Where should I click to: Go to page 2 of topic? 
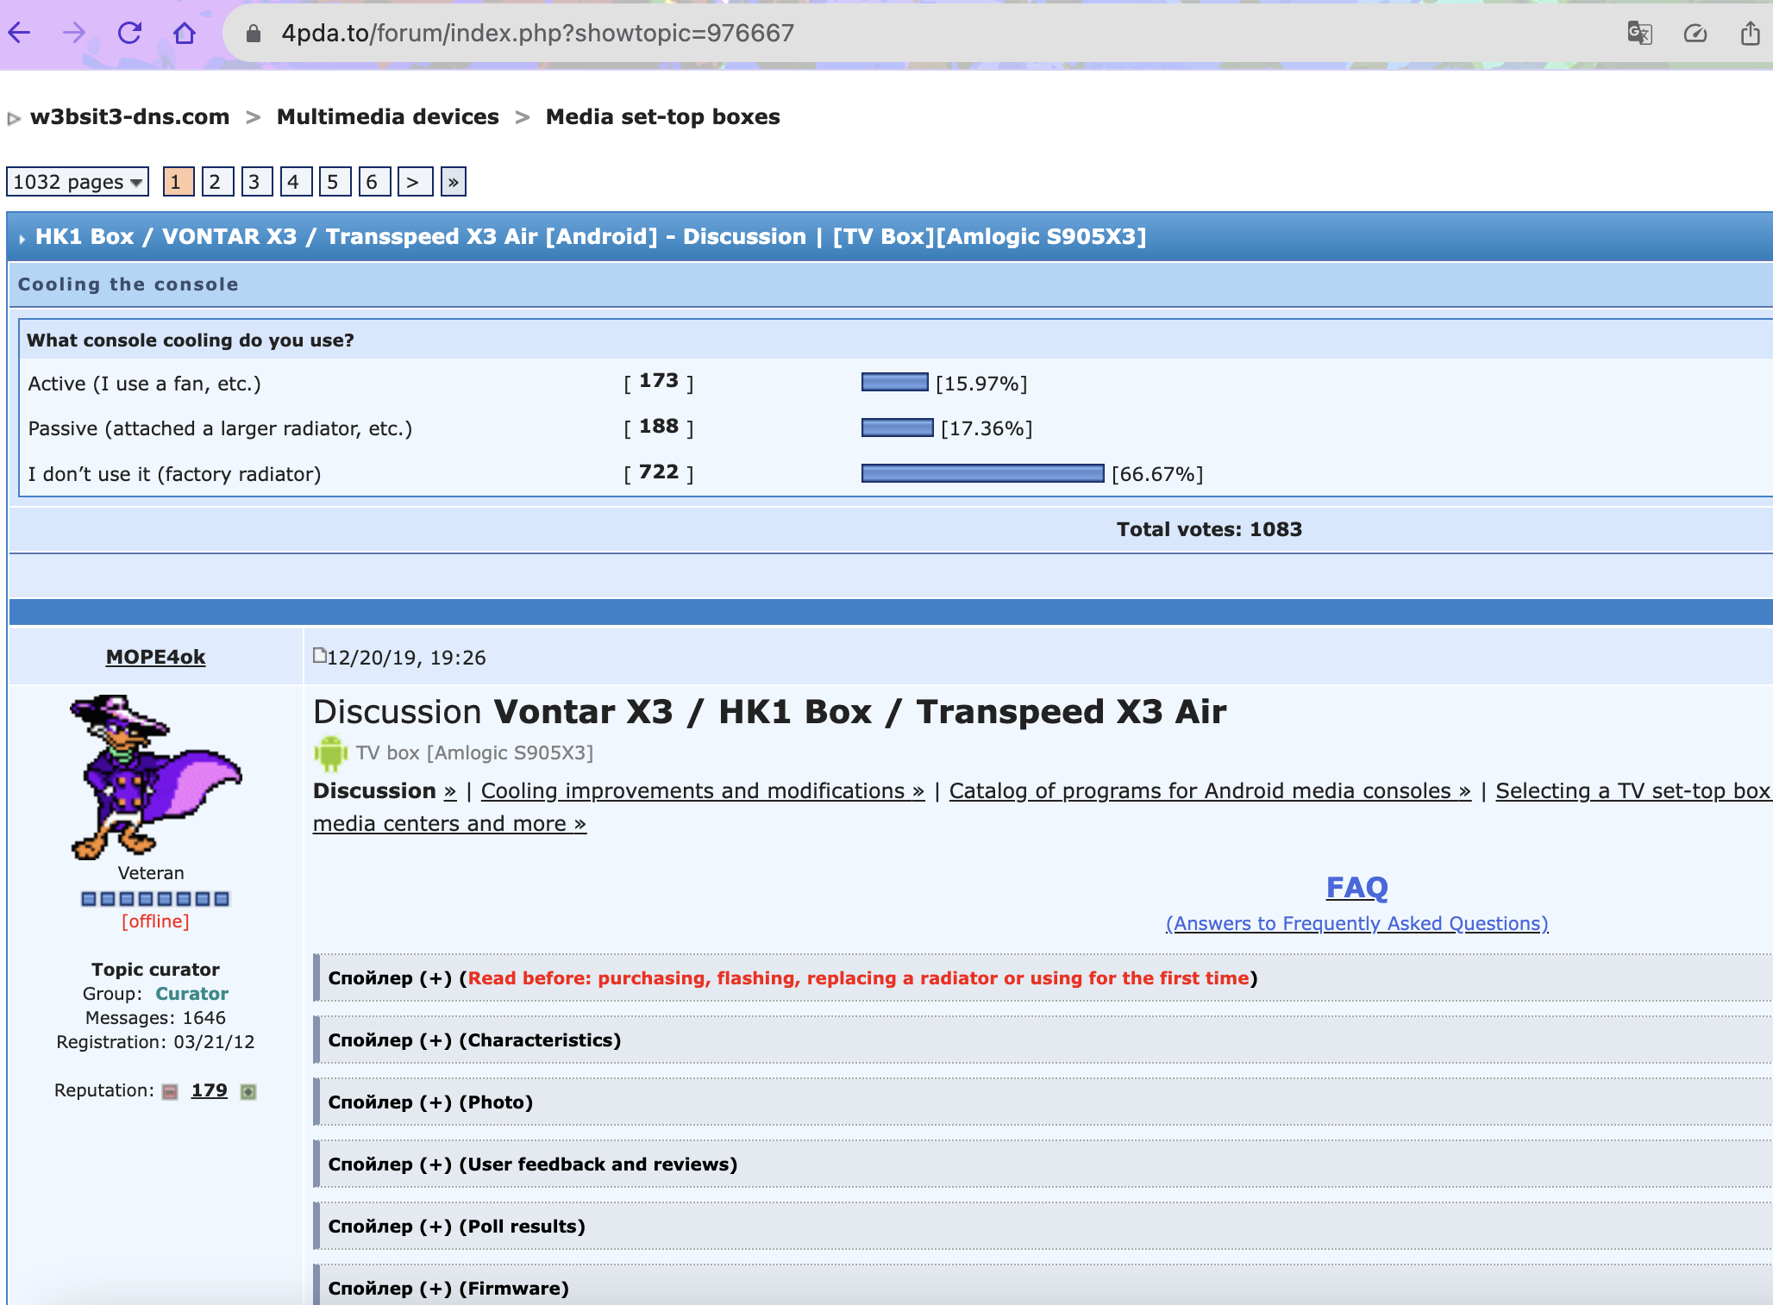(216, 182)
